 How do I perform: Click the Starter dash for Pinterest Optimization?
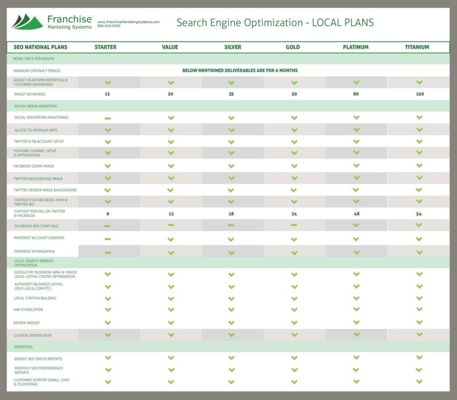click(x=108, y=252)
